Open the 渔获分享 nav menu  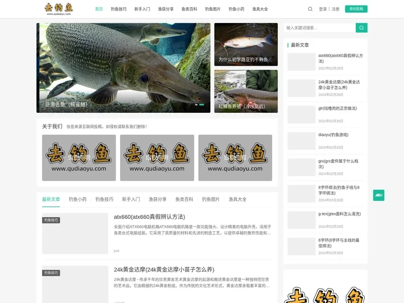[166, 9]
